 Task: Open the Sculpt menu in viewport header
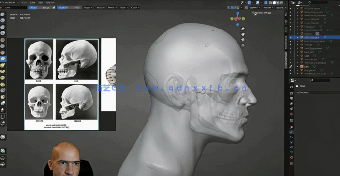32,2
